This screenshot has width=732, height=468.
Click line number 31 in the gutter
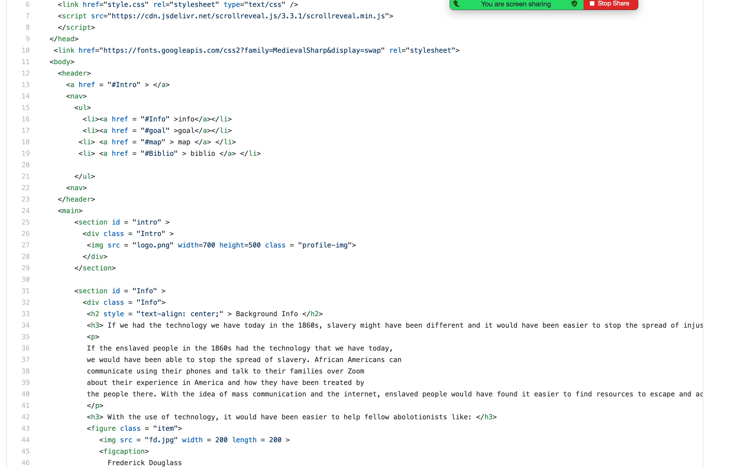(26, 291)
